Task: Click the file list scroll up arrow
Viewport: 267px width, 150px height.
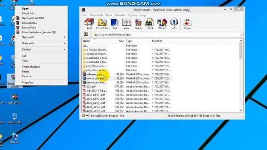Action: (241, 40)
